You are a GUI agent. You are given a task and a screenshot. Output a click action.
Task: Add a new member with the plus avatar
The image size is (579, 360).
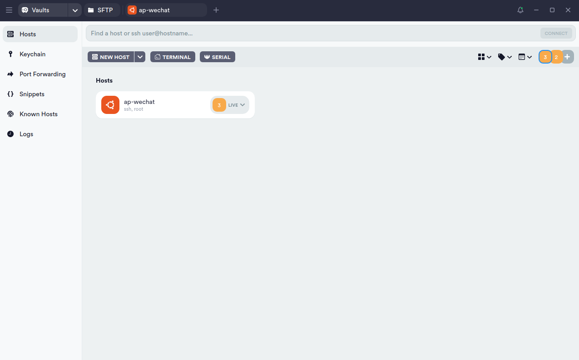567,57
